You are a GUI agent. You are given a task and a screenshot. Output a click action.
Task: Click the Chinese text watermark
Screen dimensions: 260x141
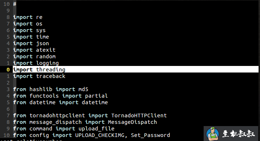coord(239,134)
